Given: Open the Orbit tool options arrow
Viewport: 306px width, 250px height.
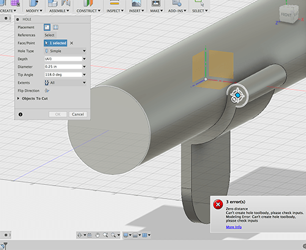Looking at the screenshot, I should (84, 235).
